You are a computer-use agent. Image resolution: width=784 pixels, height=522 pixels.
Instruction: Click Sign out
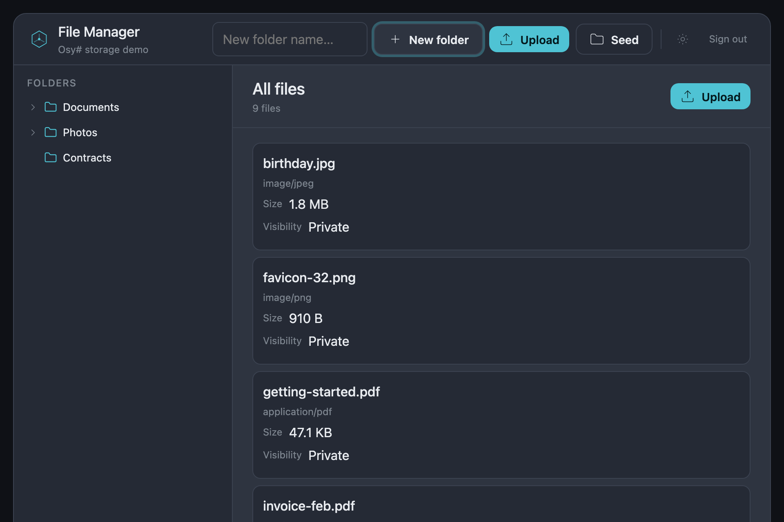(728, 39)
